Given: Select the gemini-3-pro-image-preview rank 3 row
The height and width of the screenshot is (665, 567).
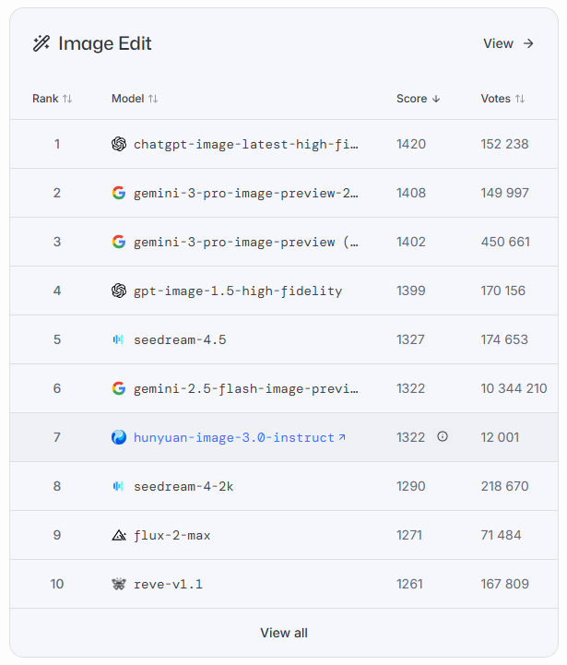Looking at the screenshot, I should pos(284,242).
